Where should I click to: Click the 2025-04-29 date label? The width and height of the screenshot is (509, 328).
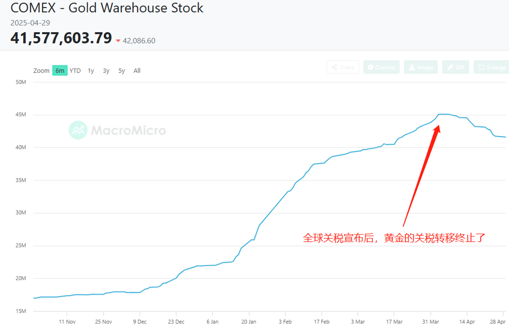(x=30, y=23)
